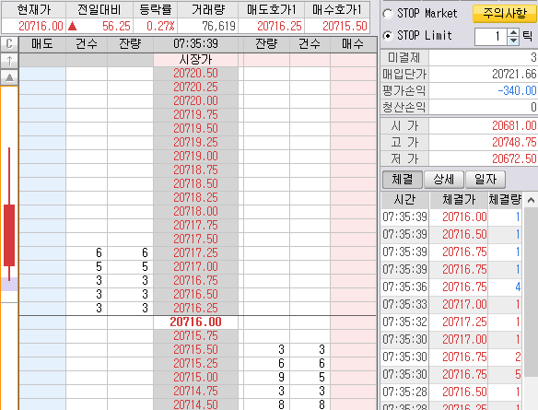Click price 20715.00 in the ladder
The image size is (538, 410).
(195, 378)
